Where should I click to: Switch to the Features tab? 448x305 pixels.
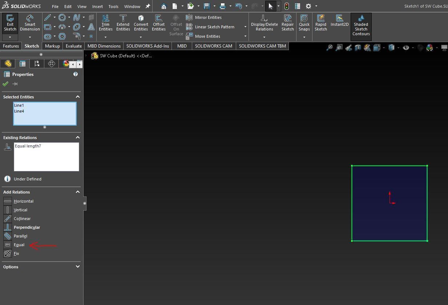click(11, 46)
